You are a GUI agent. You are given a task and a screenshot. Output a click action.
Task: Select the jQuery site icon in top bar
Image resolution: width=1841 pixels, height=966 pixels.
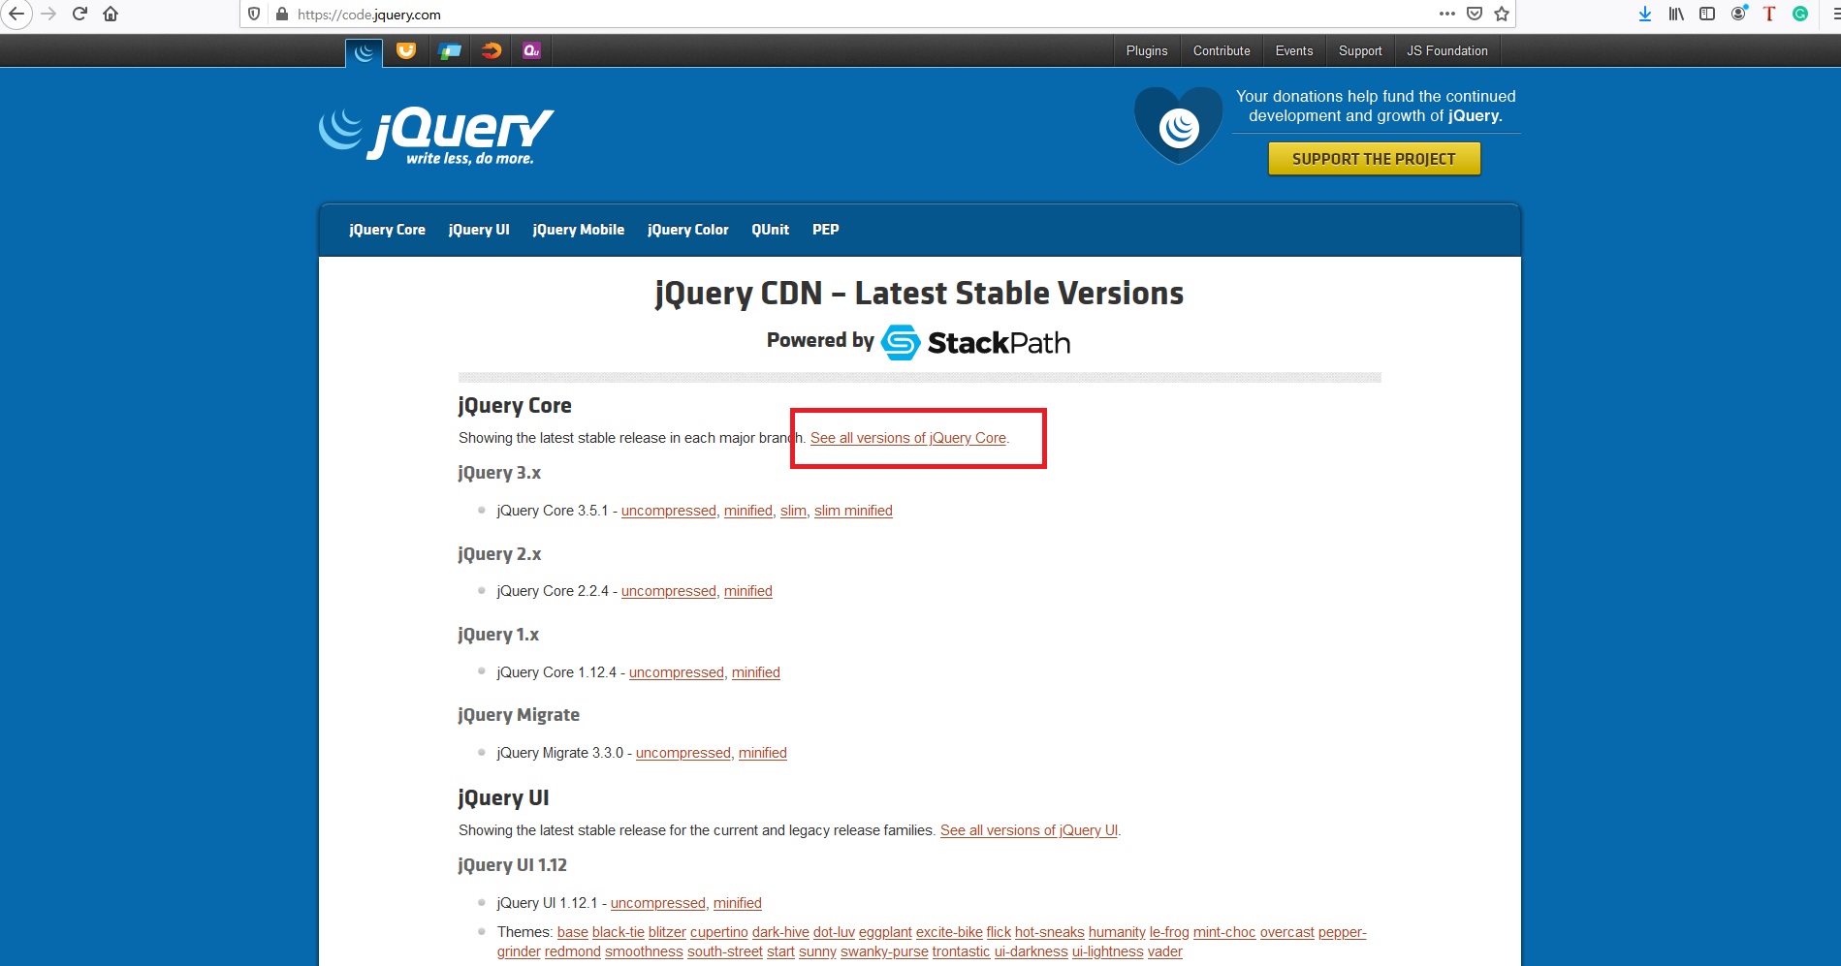tap(364, 52)
